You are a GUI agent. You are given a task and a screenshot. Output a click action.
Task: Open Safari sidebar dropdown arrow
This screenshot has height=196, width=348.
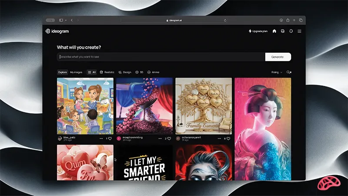pyautogui.click(x=66, y=20)
